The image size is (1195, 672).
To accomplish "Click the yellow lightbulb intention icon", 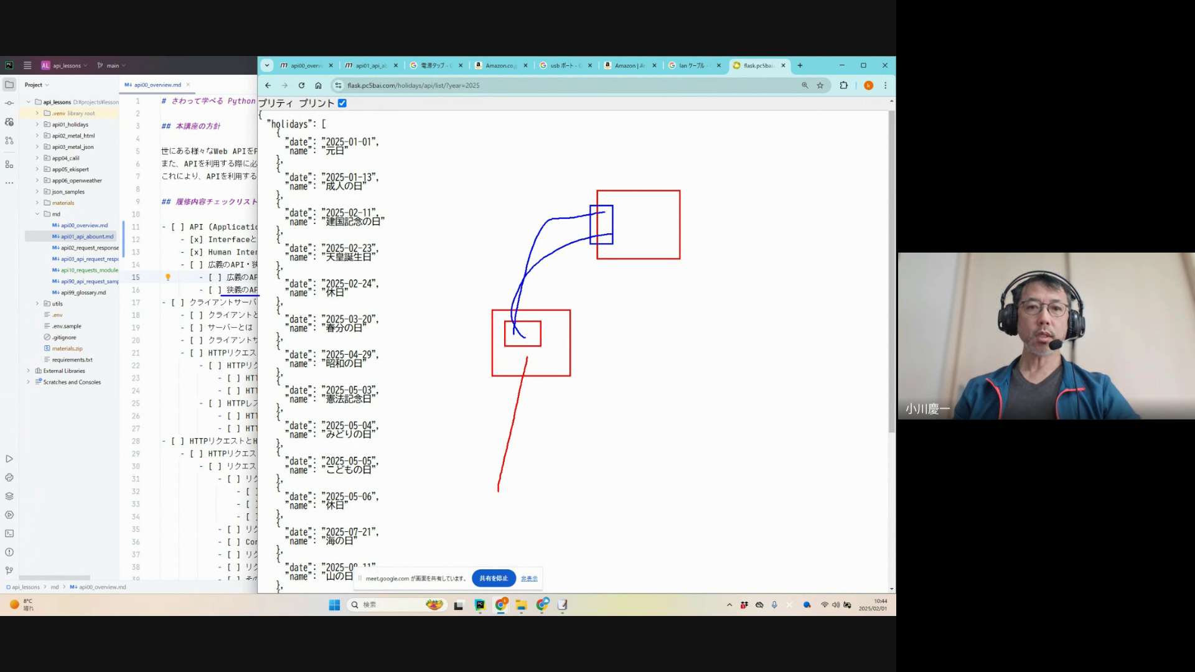I will 167,277.
